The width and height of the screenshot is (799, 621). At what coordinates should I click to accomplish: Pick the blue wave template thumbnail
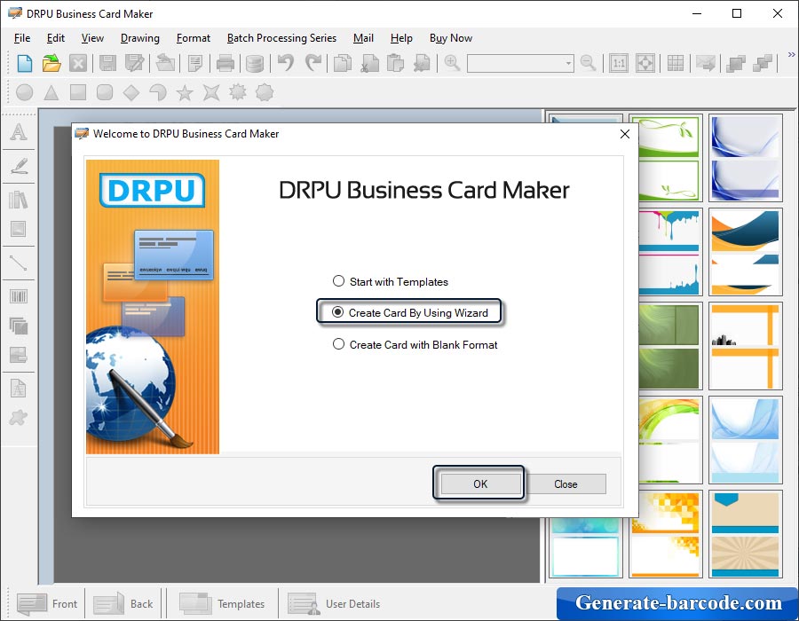[745, 158]
